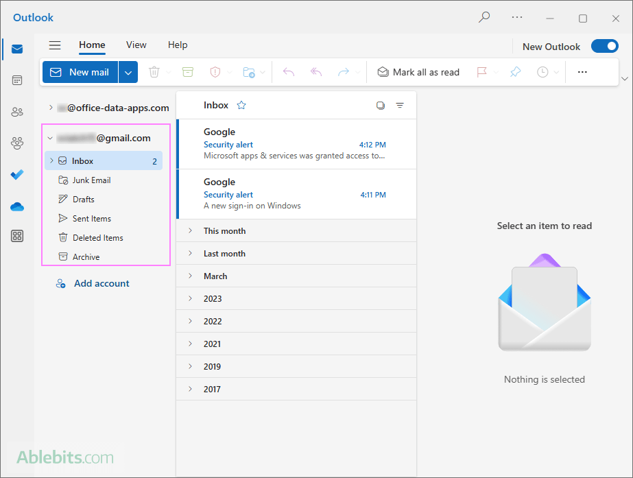Screen dimensions: 633x478
Task: Toggle the favorite star next to Inbox
Action: (241, 105)
